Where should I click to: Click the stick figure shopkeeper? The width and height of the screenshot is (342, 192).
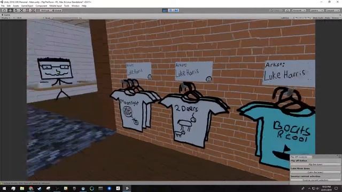(55, 78)
